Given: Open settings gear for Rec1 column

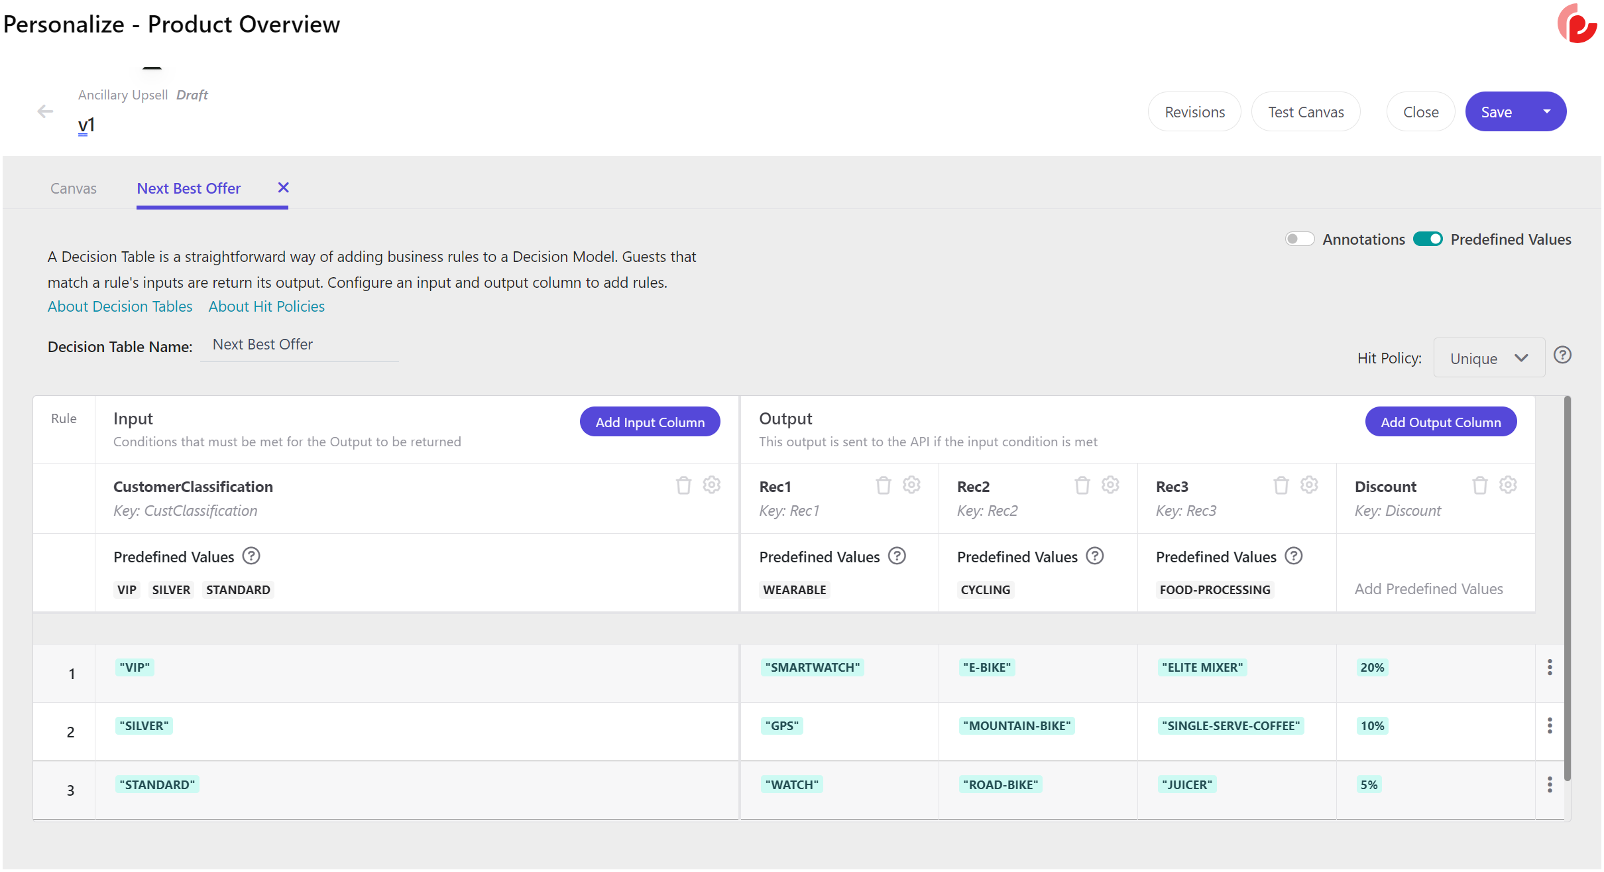Looking at the screenshot, I should (911, 485).
